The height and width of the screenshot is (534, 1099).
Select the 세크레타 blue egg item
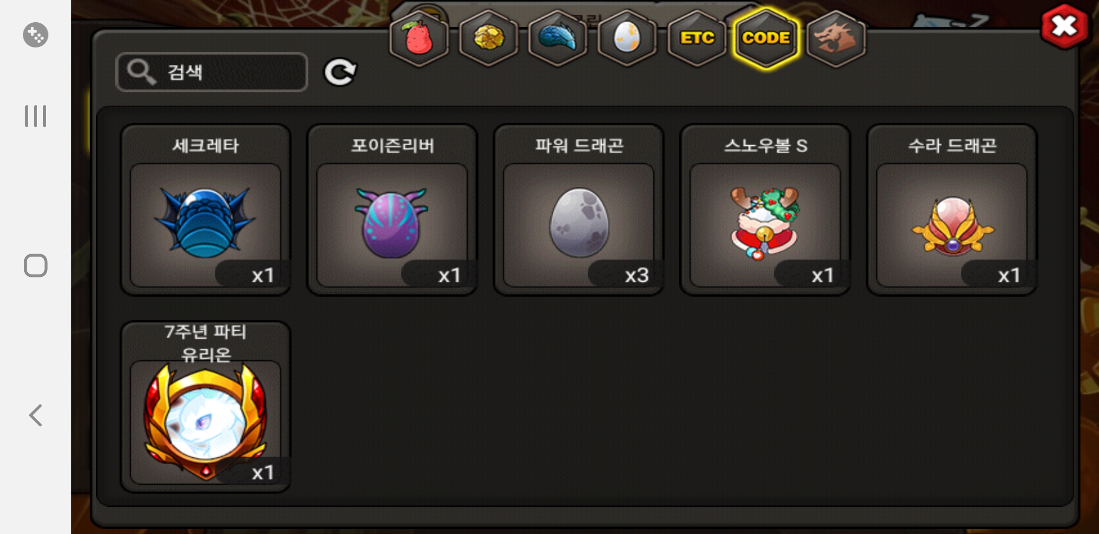(x=205, y=210)
